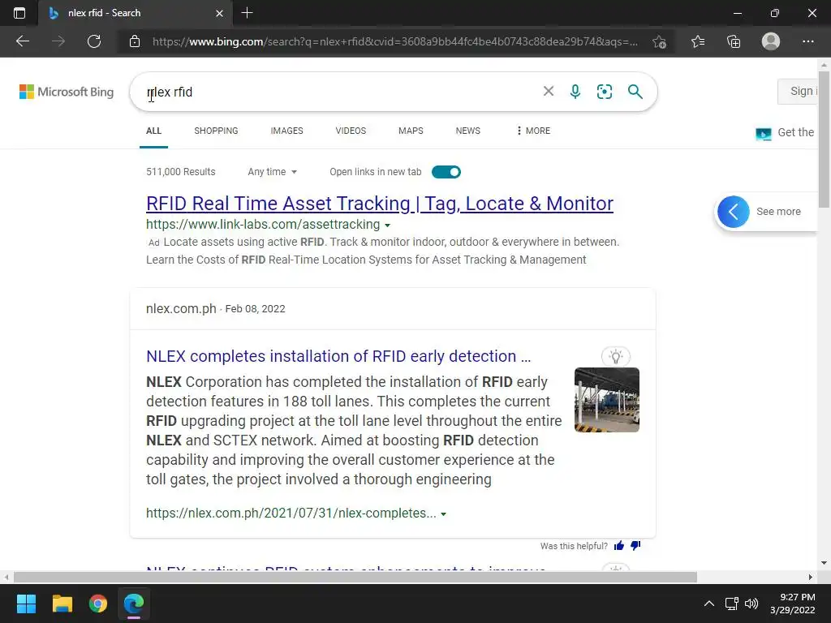The image size is (831, 623).
Task: Open the taskbar clock and date
Action: 792,604
